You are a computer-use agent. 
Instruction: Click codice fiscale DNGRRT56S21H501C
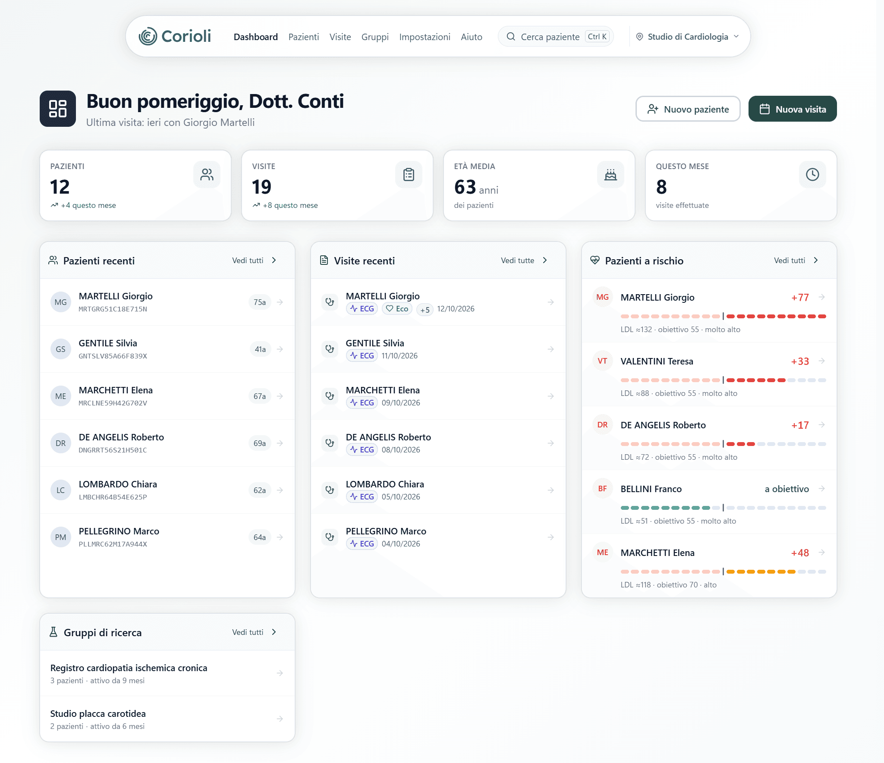113,450
